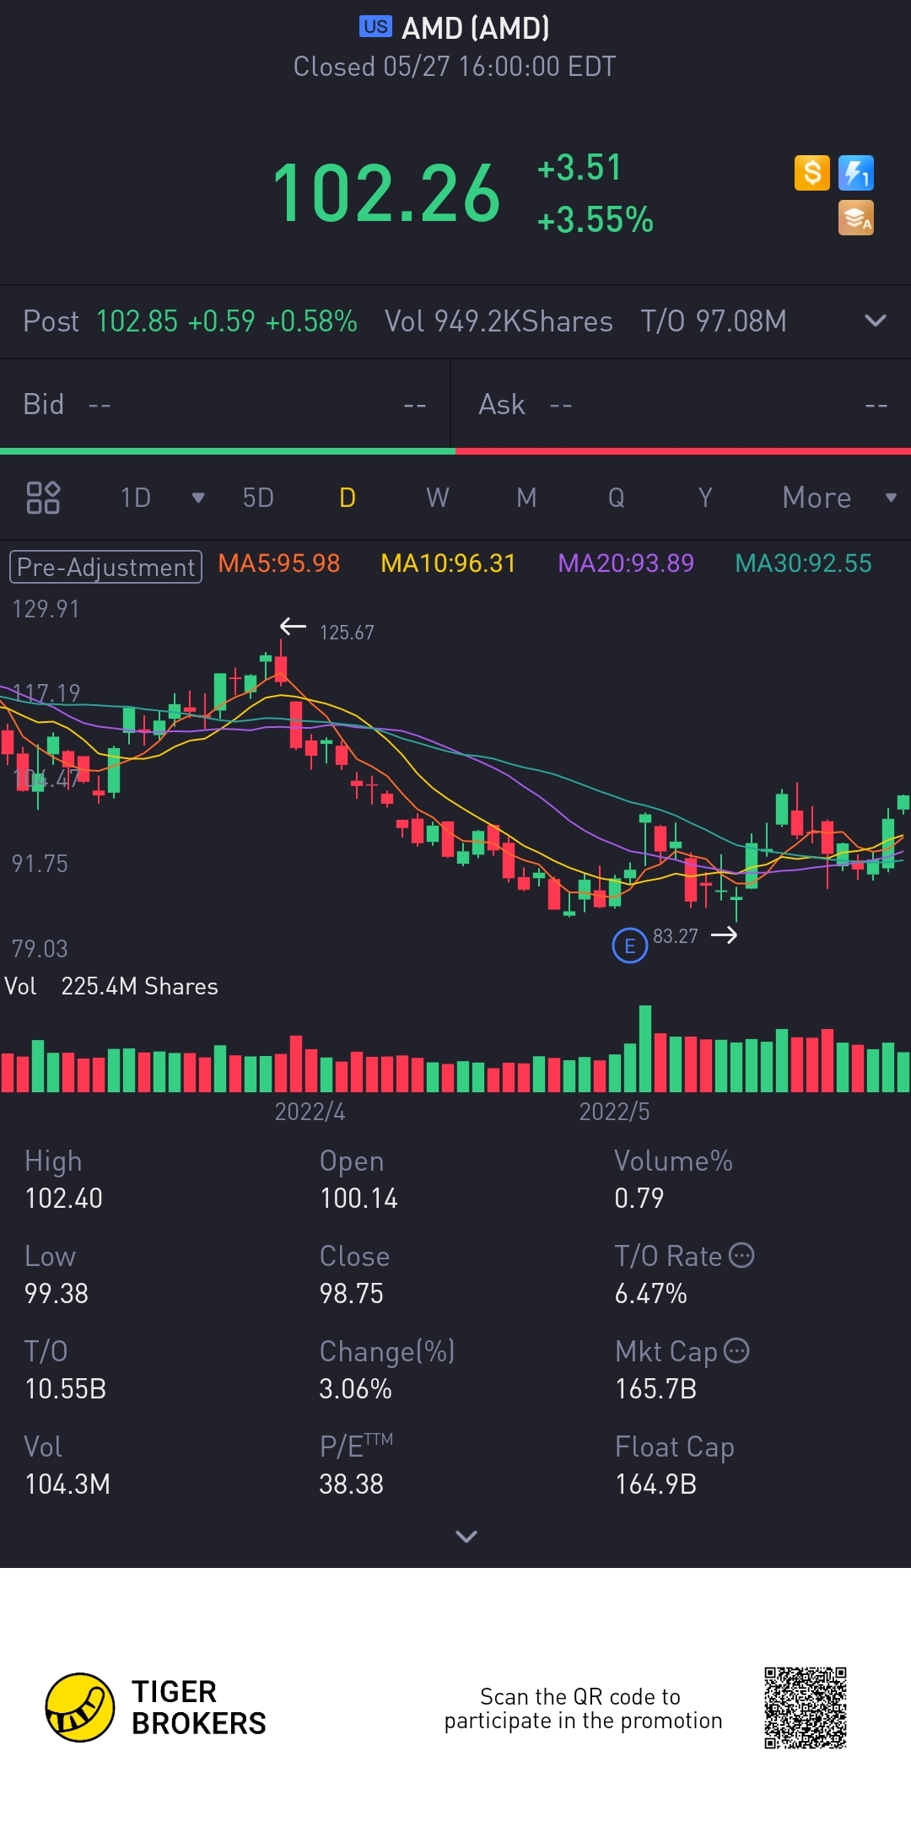Tap the promotion QR code
Screen dimensions: 911x1848
806,1708
